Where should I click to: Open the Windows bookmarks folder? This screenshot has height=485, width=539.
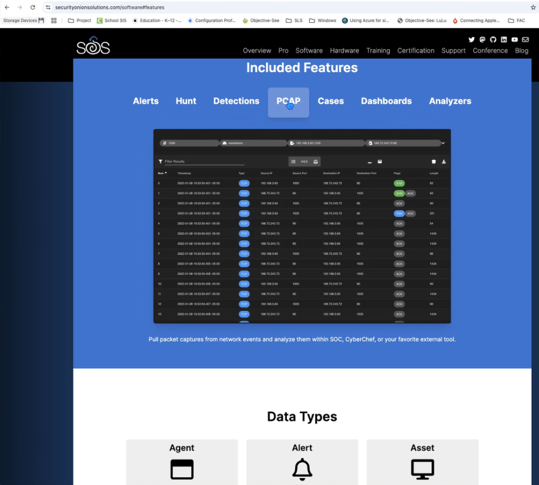tap(322, 20)
